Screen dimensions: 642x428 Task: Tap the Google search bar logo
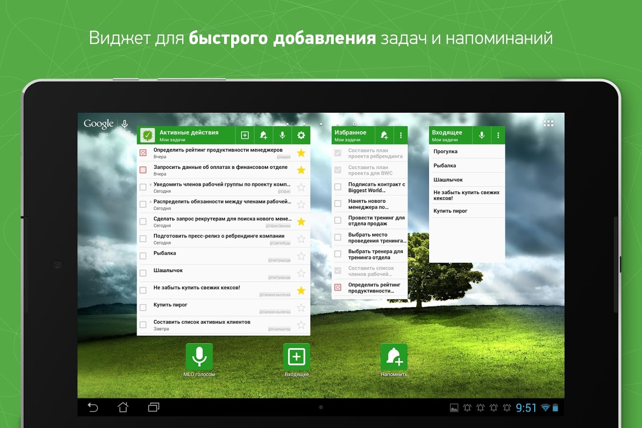coord(98,124)
